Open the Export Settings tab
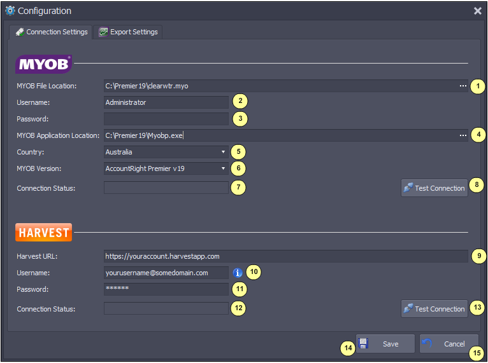The height and width of the screenshot is (363, 488). (x=128, y=32)
